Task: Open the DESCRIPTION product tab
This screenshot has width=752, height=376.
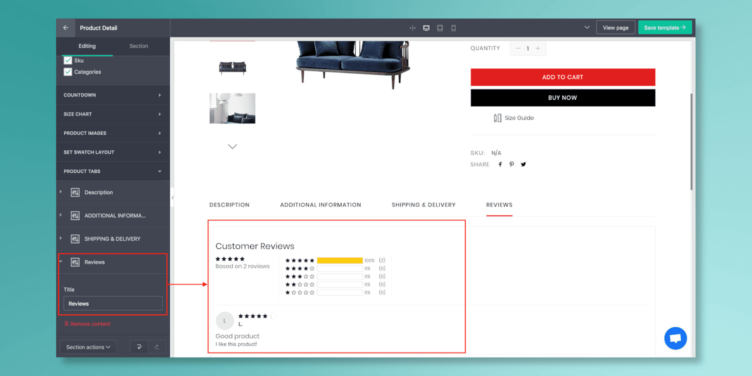Action: pos(229,205)
